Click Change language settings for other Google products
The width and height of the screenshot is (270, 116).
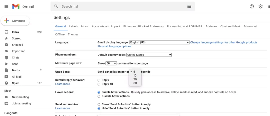tap(224, 42)
